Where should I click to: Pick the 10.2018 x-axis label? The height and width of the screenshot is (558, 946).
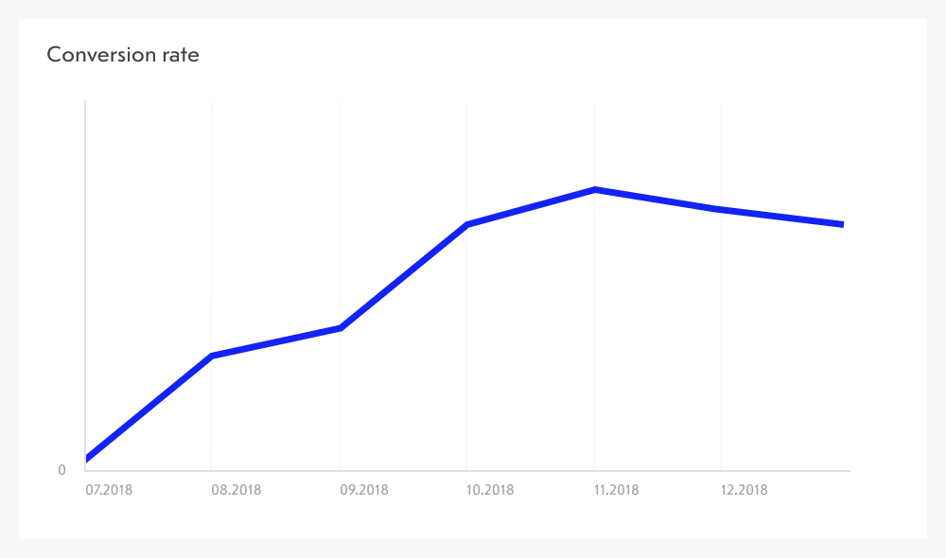[490, 490]
